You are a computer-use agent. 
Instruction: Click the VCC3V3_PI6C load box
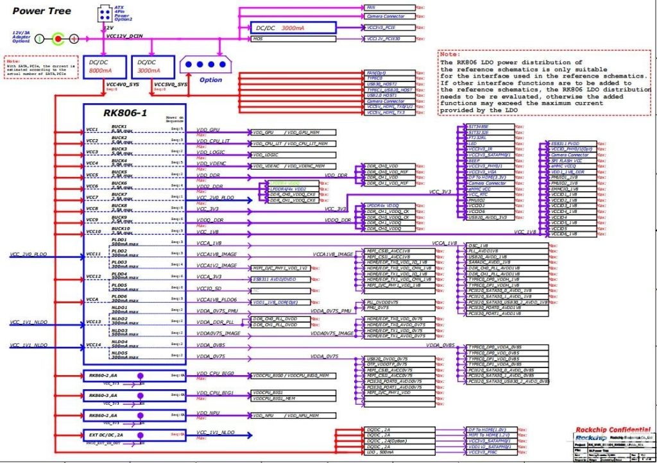coord(491,453)
